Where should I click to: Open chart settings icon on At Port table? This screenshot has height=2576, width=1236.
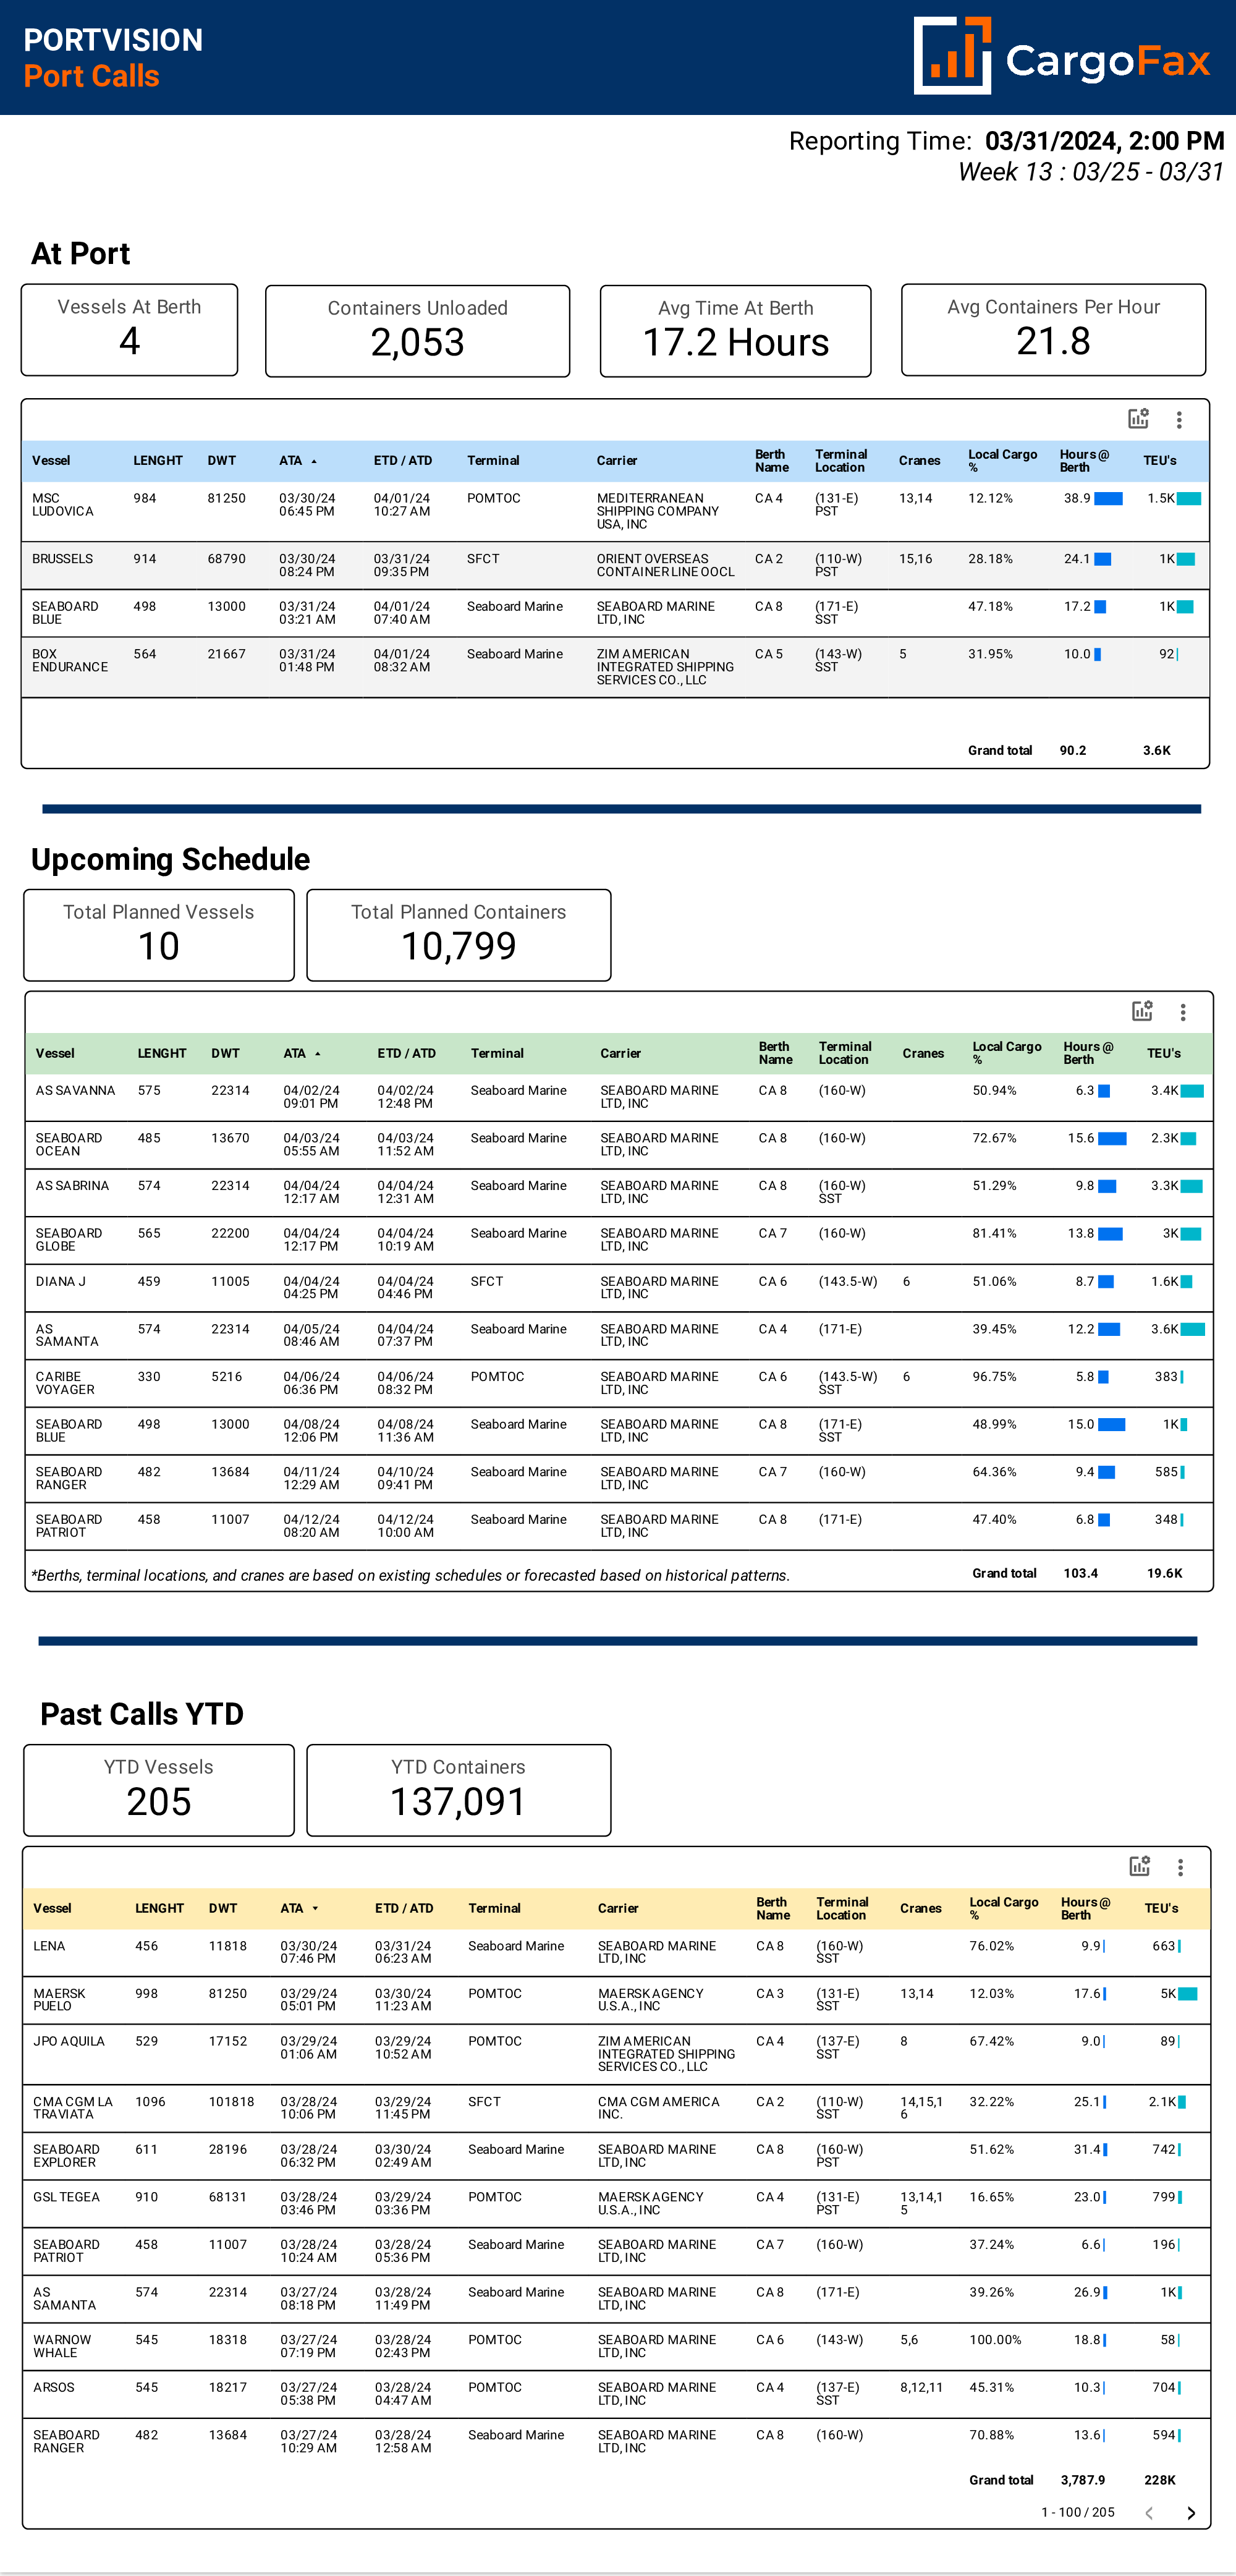(1138, 420)
